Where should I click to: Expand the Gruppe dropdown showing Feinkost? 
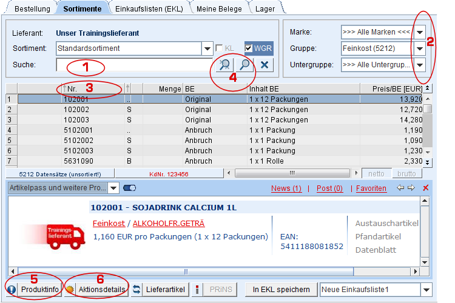click(x=420, y=48)
